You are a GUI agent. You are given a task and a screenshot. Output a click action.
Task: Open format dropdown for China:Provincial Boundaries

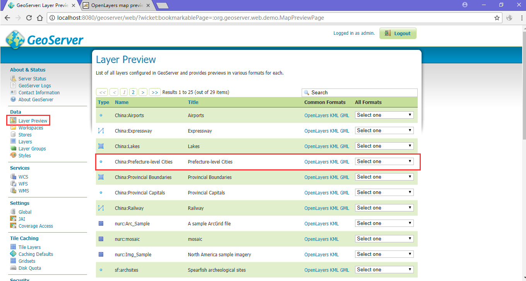(384, 177)
